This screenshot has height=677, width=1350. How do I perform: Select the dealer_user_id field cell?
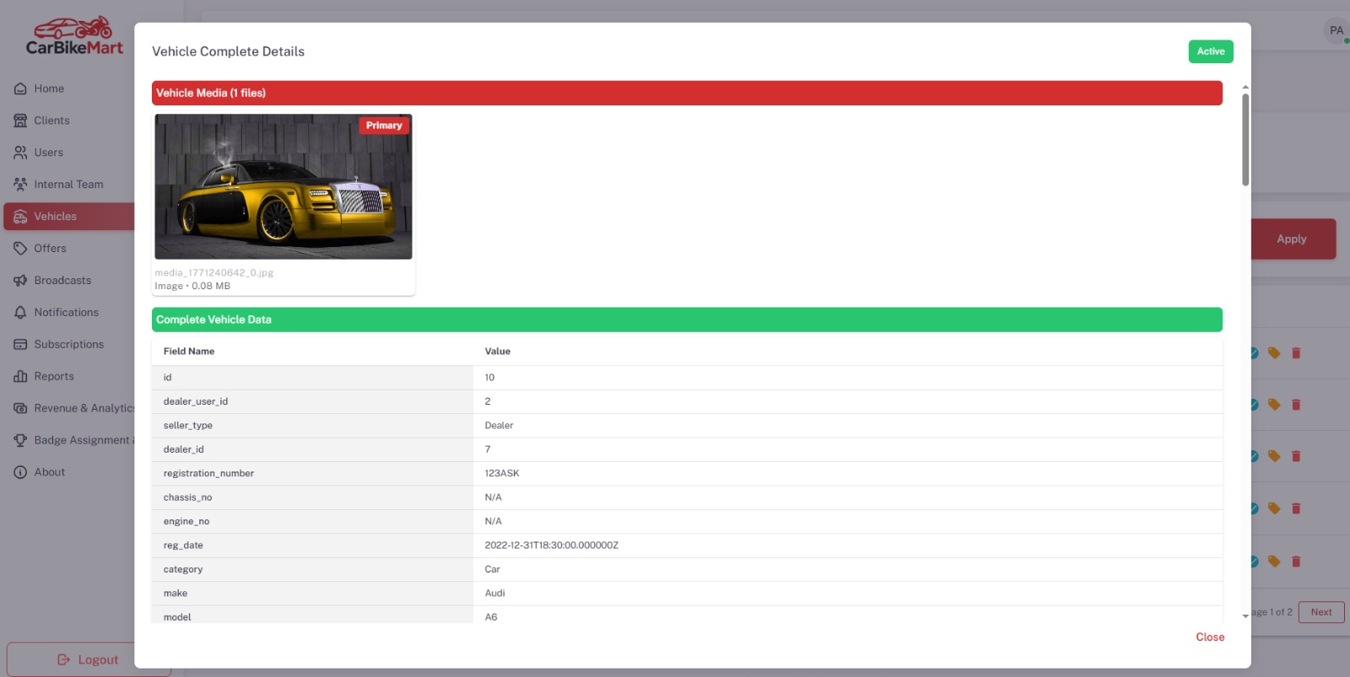312,401
